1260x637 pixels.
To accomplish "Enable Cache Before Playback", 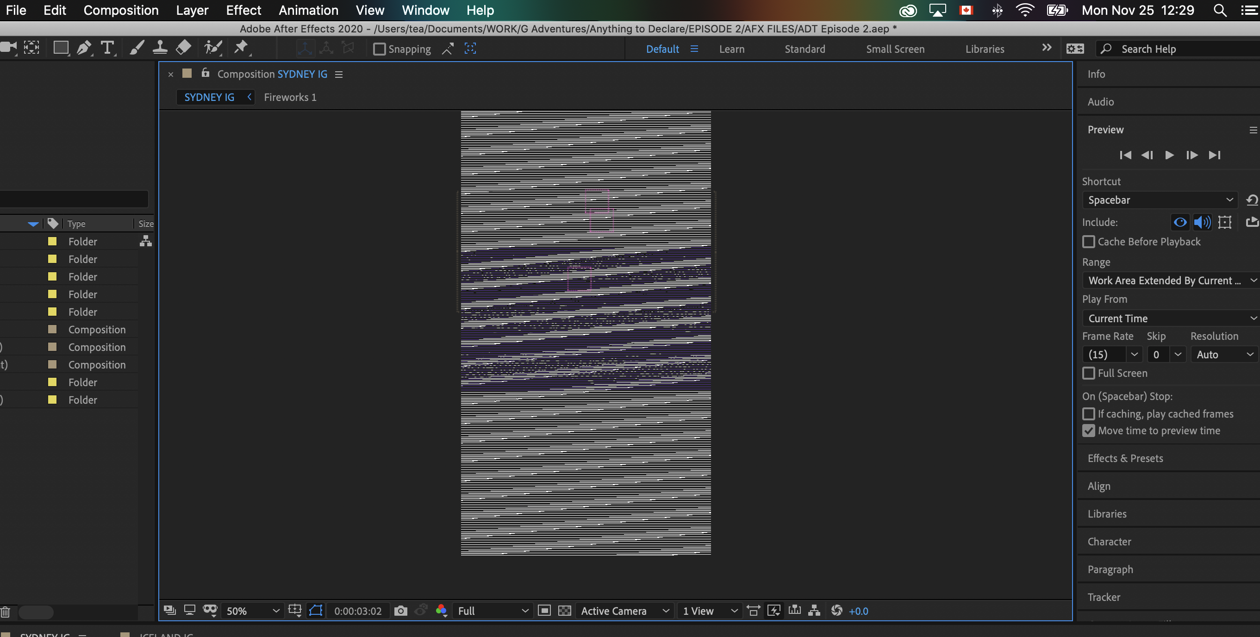I will pyautogui.click(x=1088, y=242).
